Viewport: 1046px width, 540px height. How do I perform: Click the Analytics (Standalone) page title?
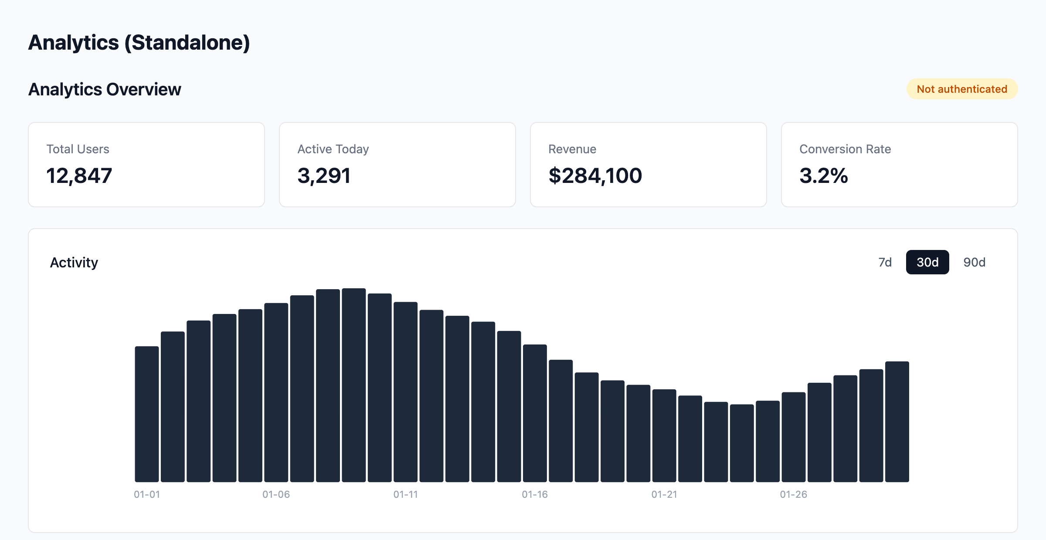139,43
